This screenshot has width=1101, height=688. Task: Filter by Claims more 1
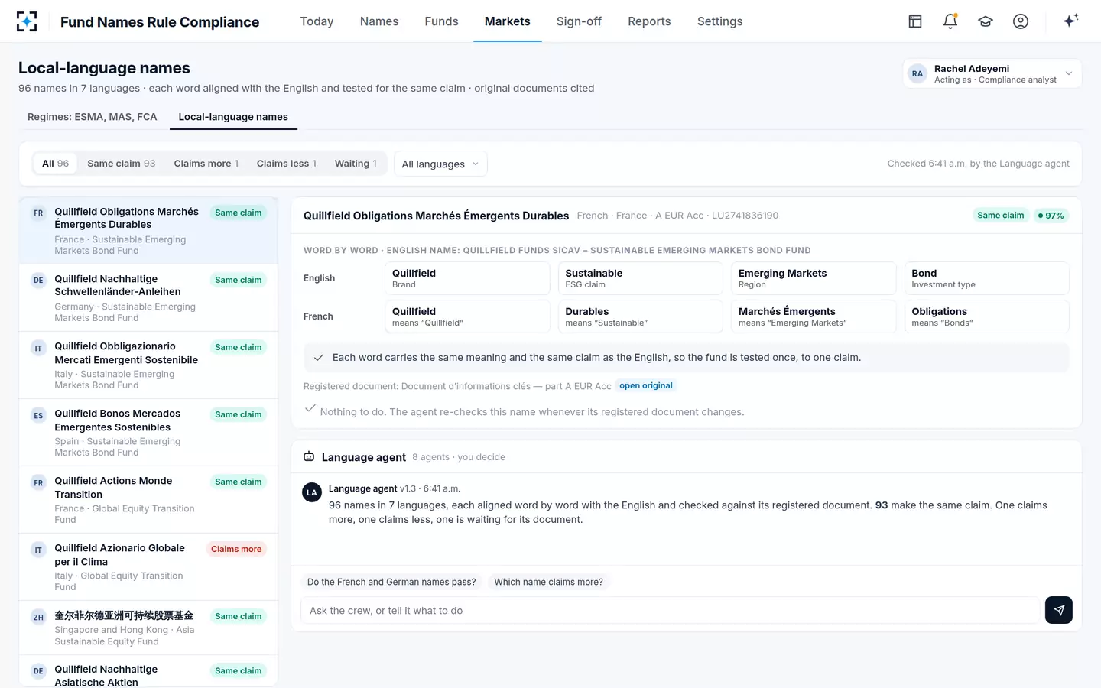(206, 164)
